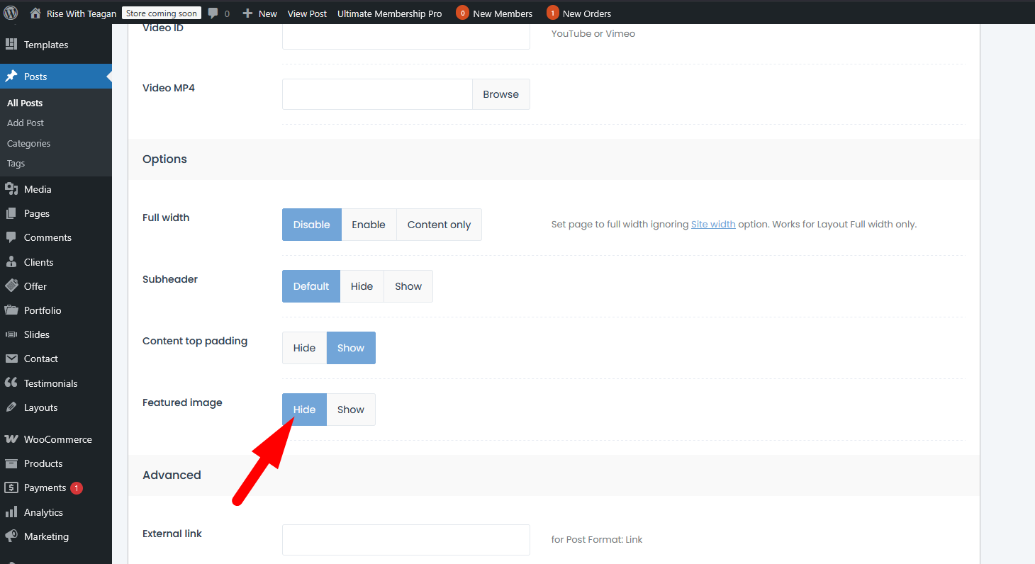1035x564 pixels.
Task: Open Categories under Posts menu
Action: coord(28,143)
